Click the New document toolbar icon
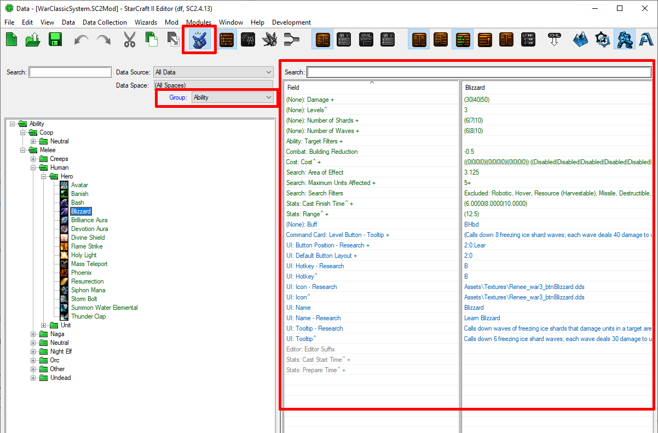 [x=11, y=39]
